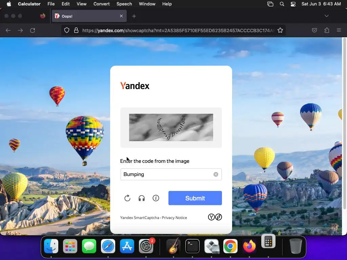Select the Oops! browser tab
The height and width of the screenshot is (260, 347).
(x=89, y=16)
